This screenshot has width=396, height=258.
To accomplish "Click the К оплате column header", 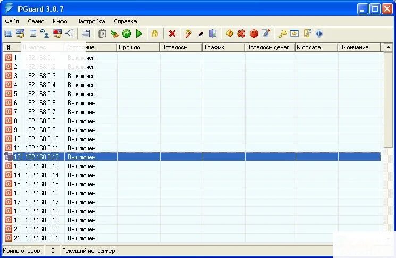I will [317, 47].
